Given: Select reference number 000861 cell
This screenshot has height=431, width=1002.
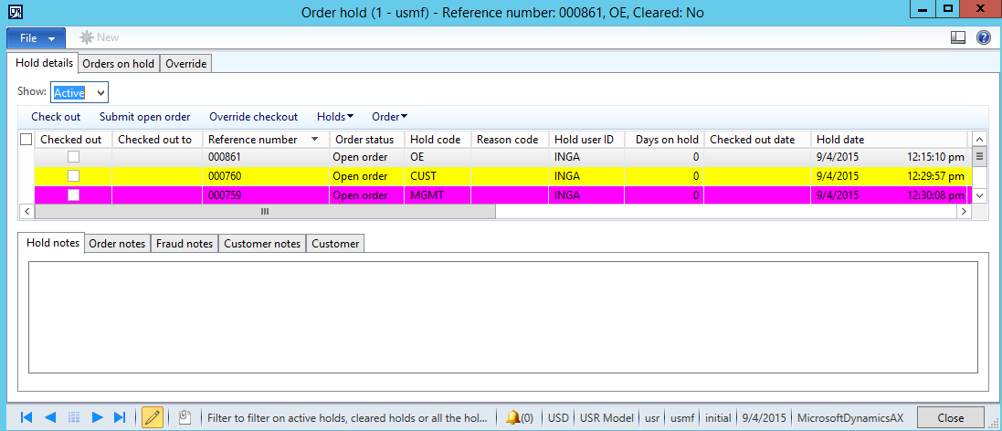Looking at the screenshot, I should tap(267, 157).
